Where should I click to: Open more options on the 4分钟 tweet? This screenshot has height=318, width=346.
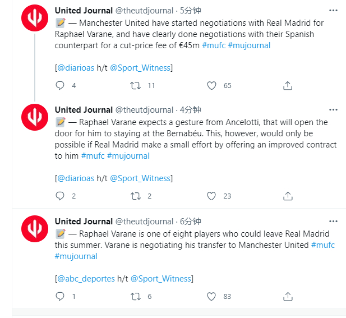(333, 110)
